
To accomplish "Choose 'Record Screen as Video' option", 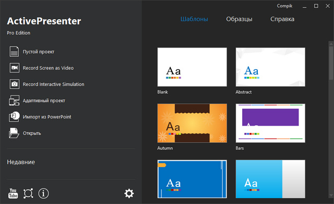I will pyautogui.click(x=48, y=68).
